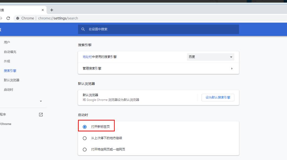Select the 从上次停下的地方继续 option
Screen dimensions: 287x160
[x=85, y=138]
